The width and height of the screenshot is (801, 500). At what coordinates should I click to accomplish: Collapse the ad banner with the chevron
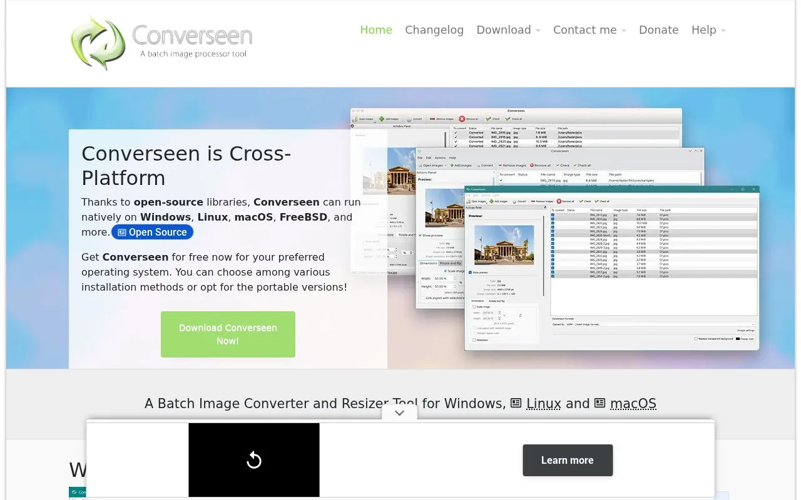coord(400,413)
